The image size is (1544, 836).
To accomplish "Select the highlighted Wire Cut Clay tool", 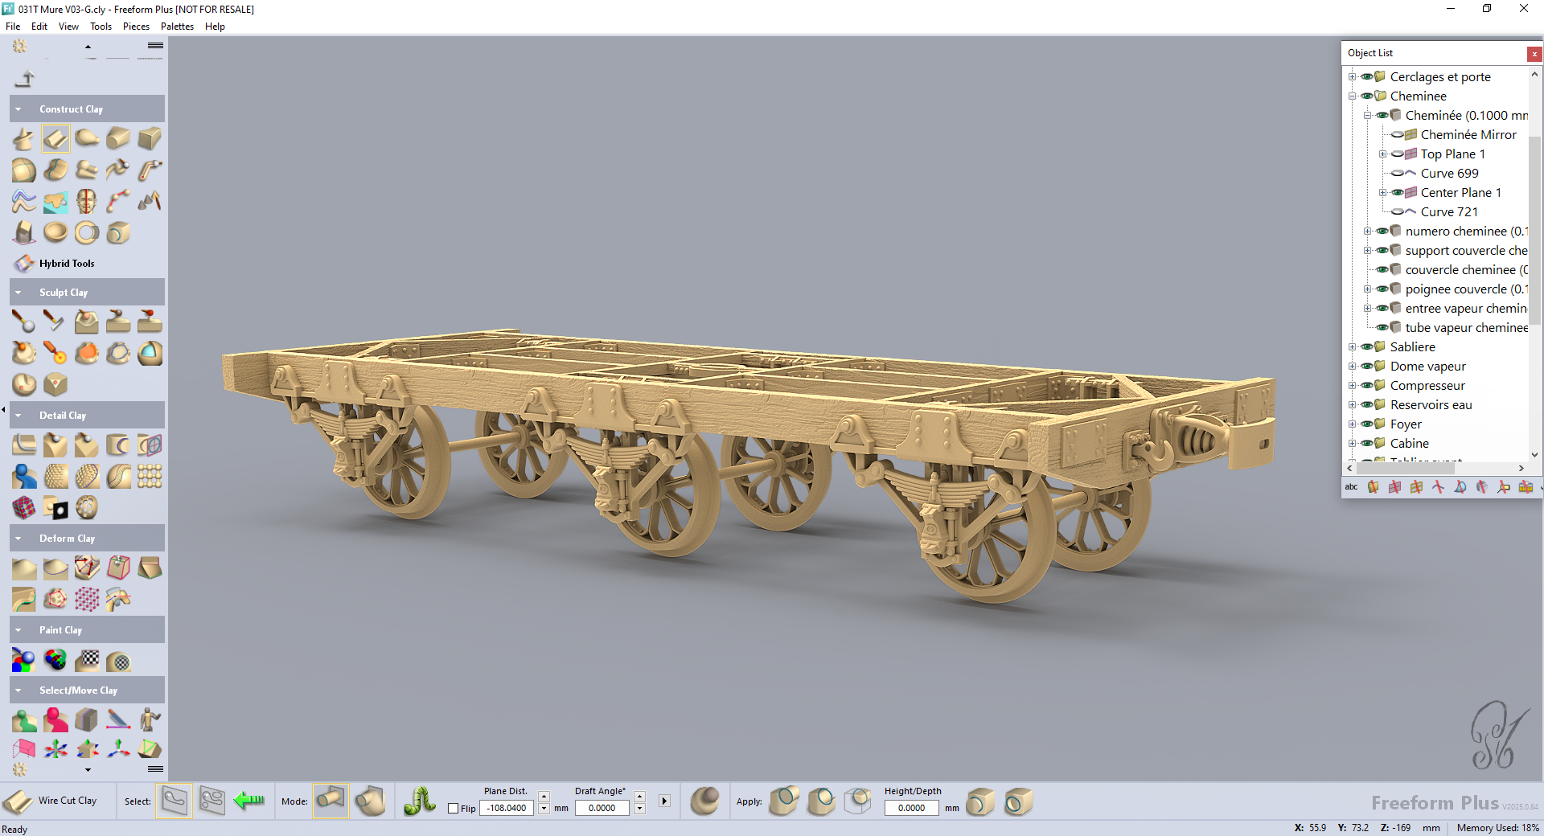I will 55,139.
